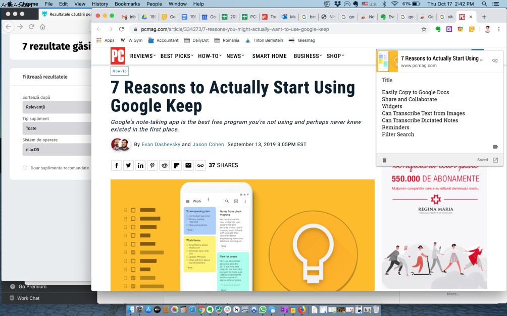The width and height of the screenshot is (507, 316).
Task: Open author Evan Dashevsky's page
Action: [161, 144]
